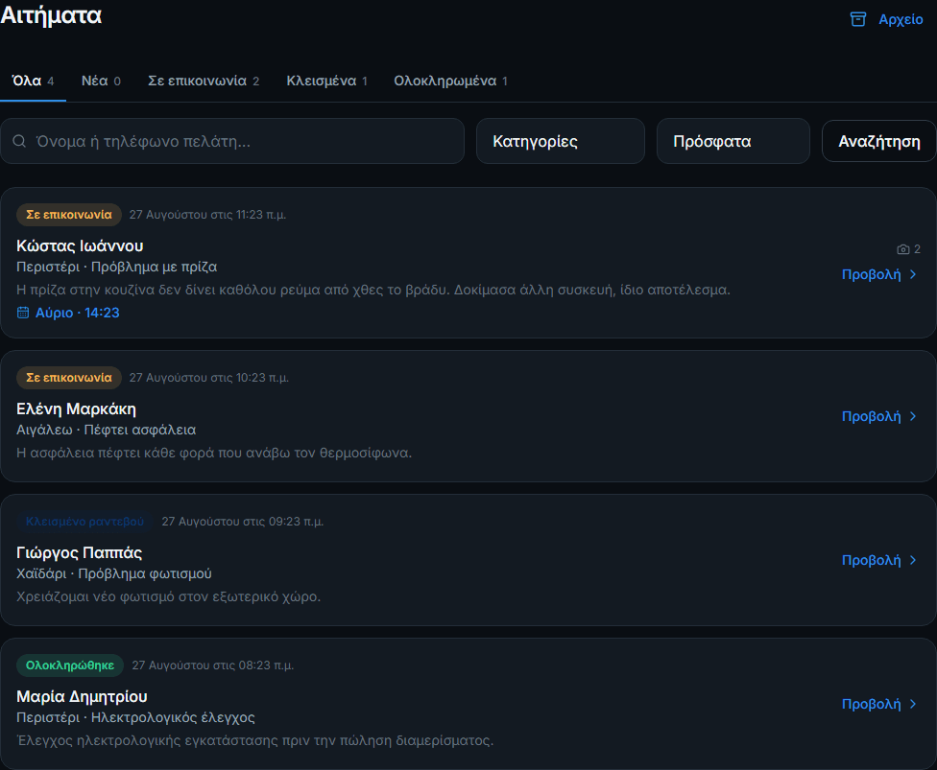Click chevron arrow on Γιώργος Παππάς row
Screen dimensions: 937x770
click(x=912, y=560)
